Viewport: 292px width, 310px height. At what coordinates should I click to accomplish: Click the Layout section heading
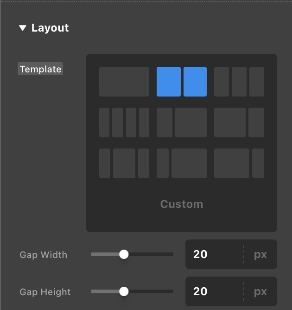(x=50, y=28)
